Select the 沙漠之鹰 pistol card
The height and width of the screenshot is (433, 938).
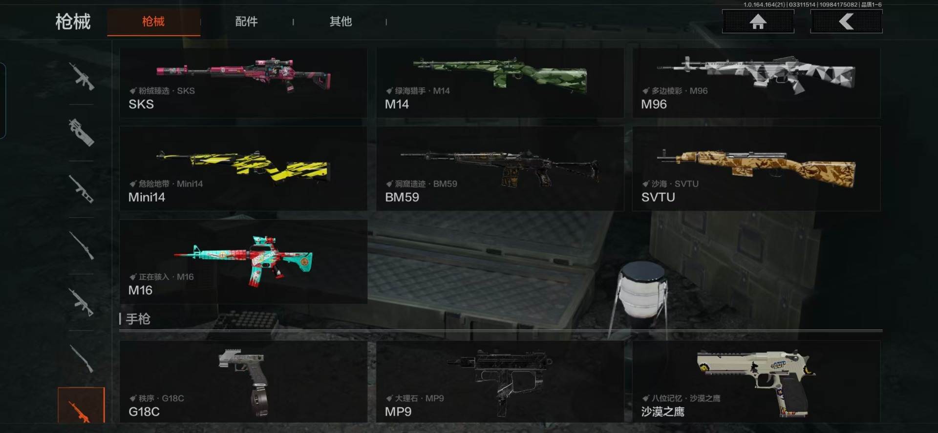pyautogui.click(x=756, y=382)
